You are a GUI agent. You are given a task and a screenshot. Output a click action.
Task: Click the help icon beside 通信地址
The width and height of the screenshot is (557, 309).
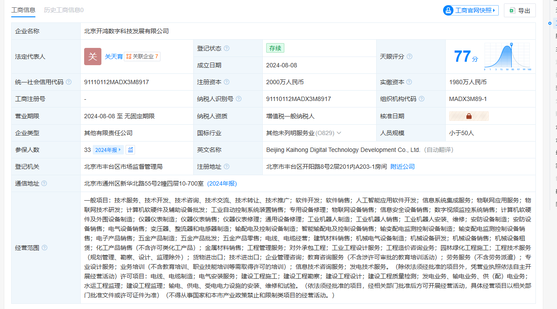click(44, 183)
